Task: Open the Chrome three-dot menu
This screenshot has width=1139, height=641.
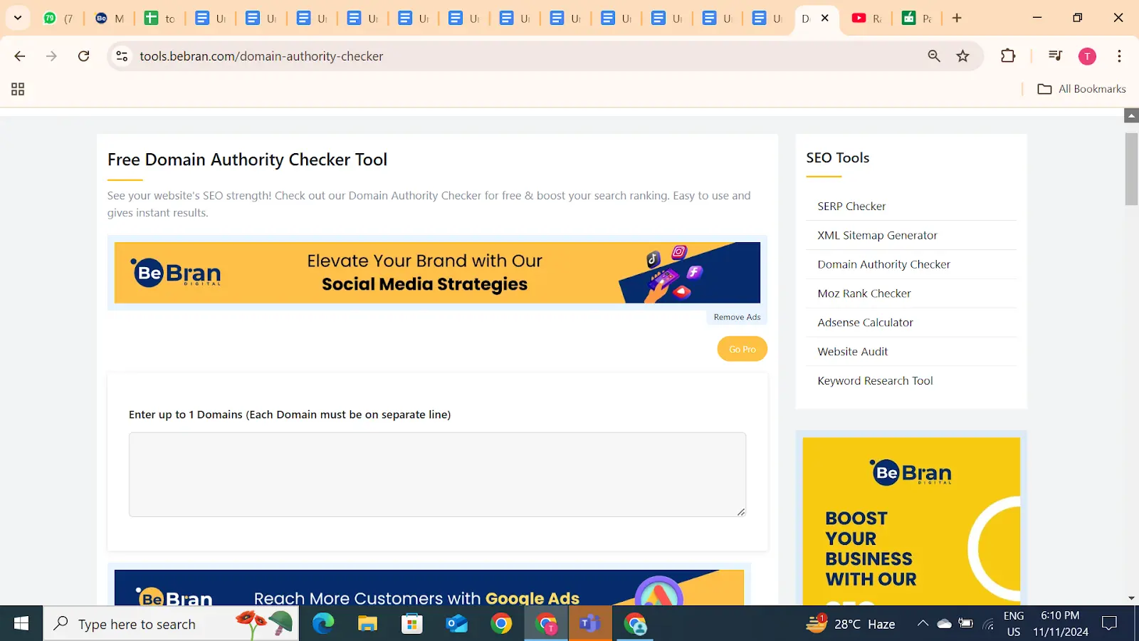Action: [1120, 56]
